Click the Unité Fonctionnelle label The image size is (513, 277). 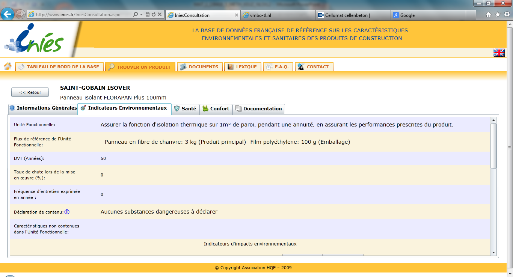tap(34, 125)
